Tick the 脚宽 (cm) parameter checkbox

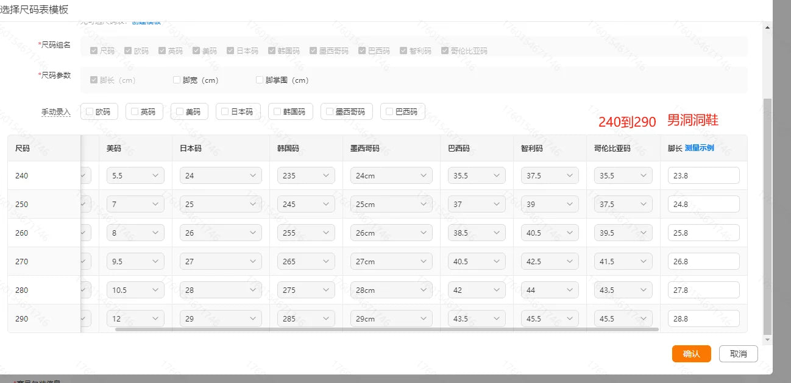pos(177,80)
